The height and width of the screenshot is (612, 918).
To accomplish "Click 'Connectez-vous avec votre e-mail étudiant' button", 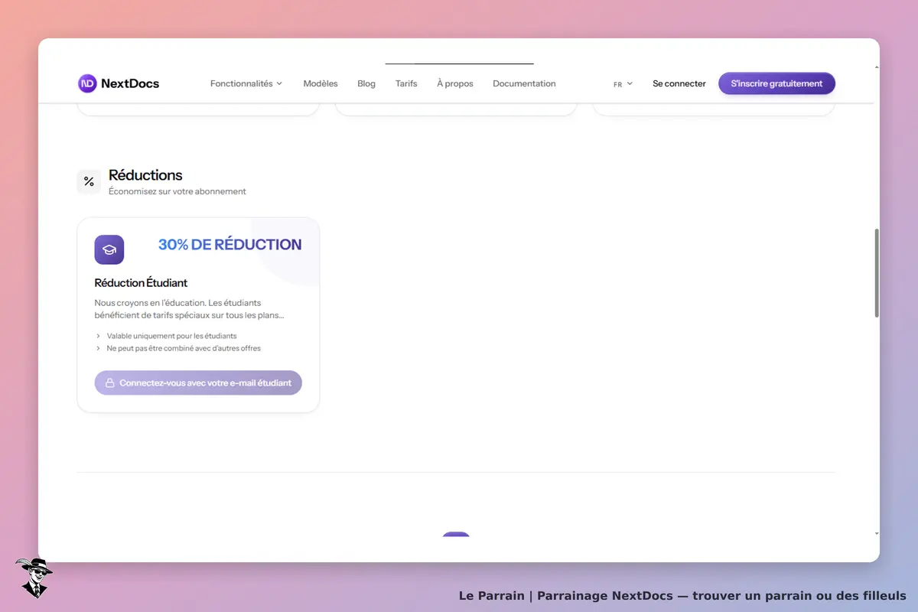I will tap(198, 382).
